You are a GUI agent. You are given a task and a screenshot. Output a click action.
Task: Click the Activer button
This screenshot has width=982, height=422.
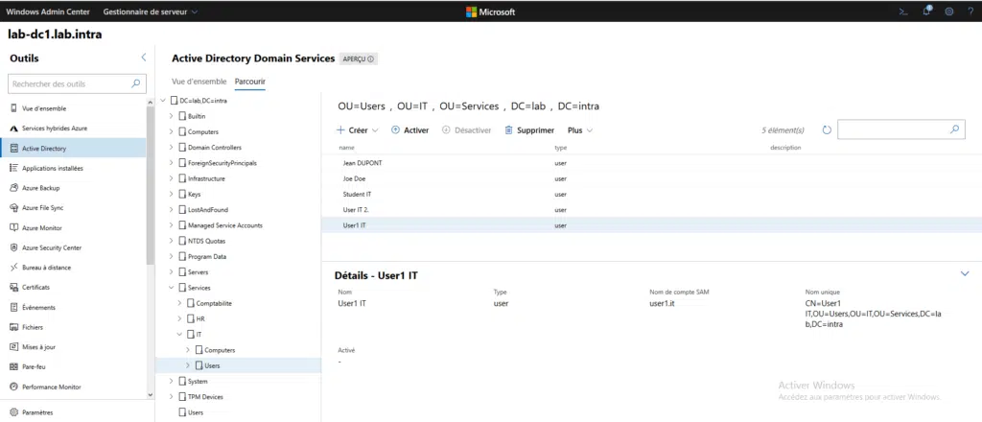[410, 130]
